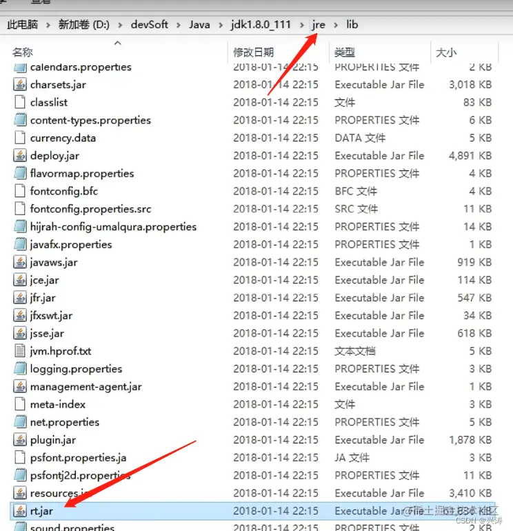Click the plugin.jar Java icon
Image resolution: width=513 pixels, height=531 pixels.
pos(19,440)
